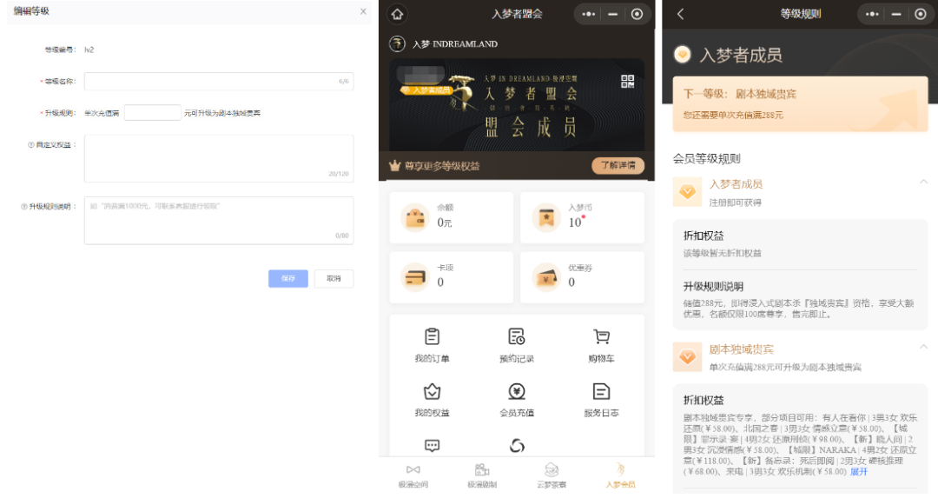Viewport: 938px width, 498px height.
Task: Click the help icon beside 升级规则说明
Action: [x=24, y=207]
